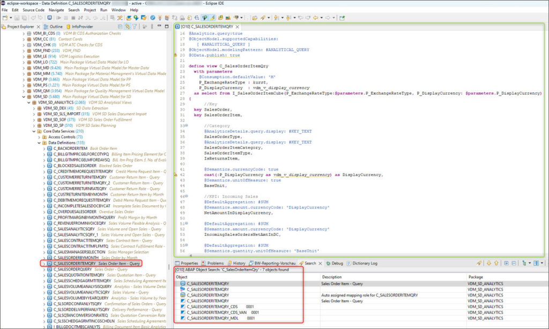Viewport: 549px width, 329px height.
Task: Open the Window menu
Action: click(x=118, y=9)
